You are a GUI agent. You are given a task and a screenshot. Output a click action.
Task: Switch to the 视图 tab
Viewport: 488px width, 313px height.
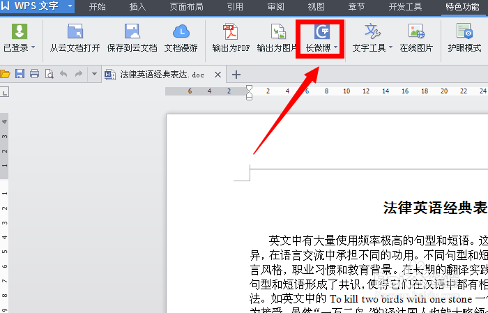click(317, 7)
